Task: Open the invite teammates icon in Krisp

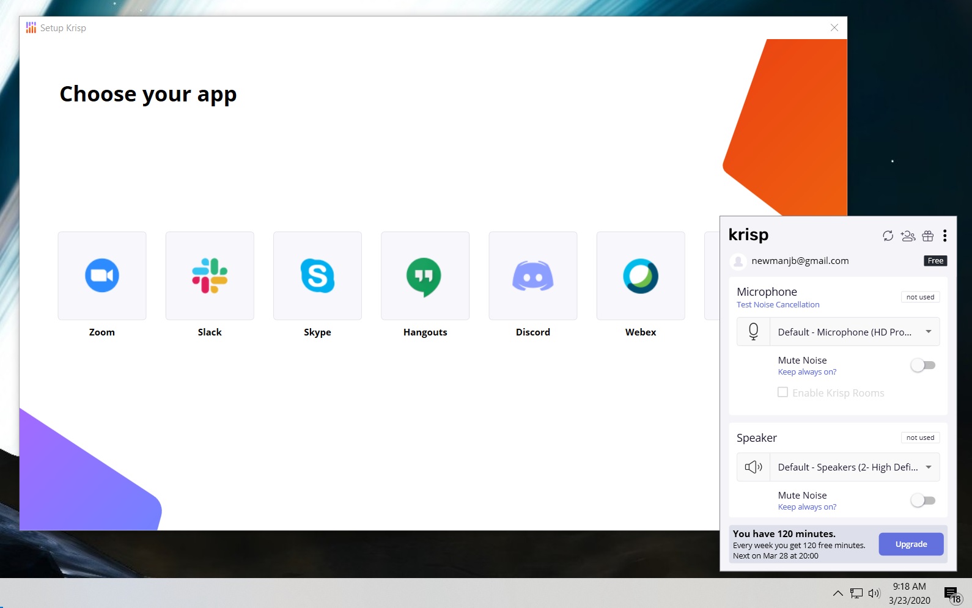Action: point(908,236)
